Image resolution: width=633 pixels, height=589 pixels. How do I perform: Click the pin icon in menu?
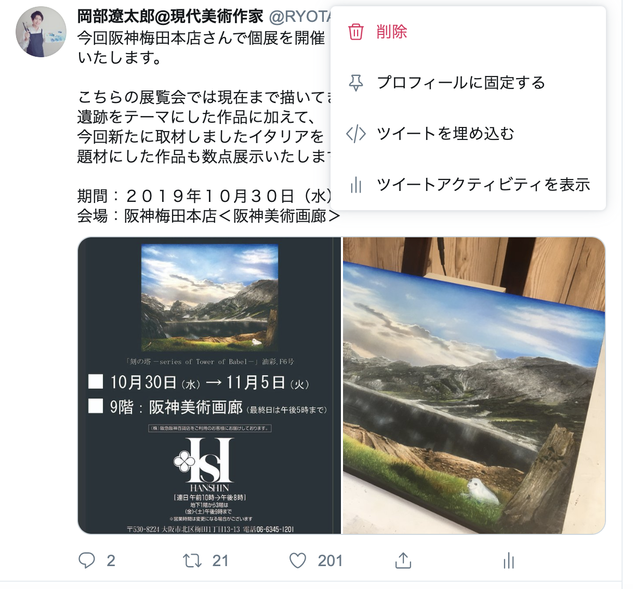(x=356, y=83)
